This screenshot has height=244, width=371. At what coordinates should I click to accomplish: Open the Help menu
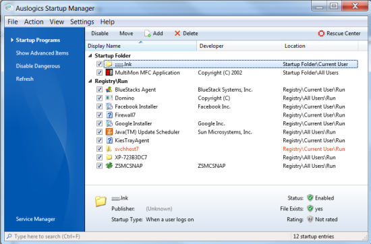click(x=107, y=22)
